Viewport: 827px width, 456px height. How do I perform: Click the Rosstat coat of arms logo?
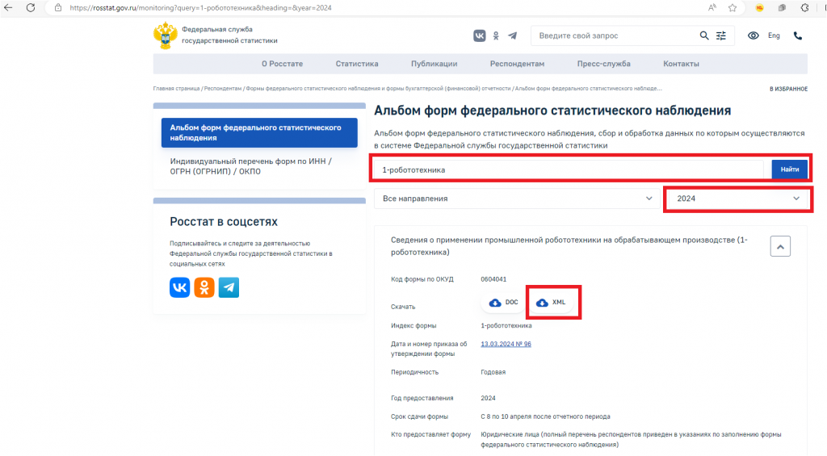pyautogui.click(x=165, y=36)
